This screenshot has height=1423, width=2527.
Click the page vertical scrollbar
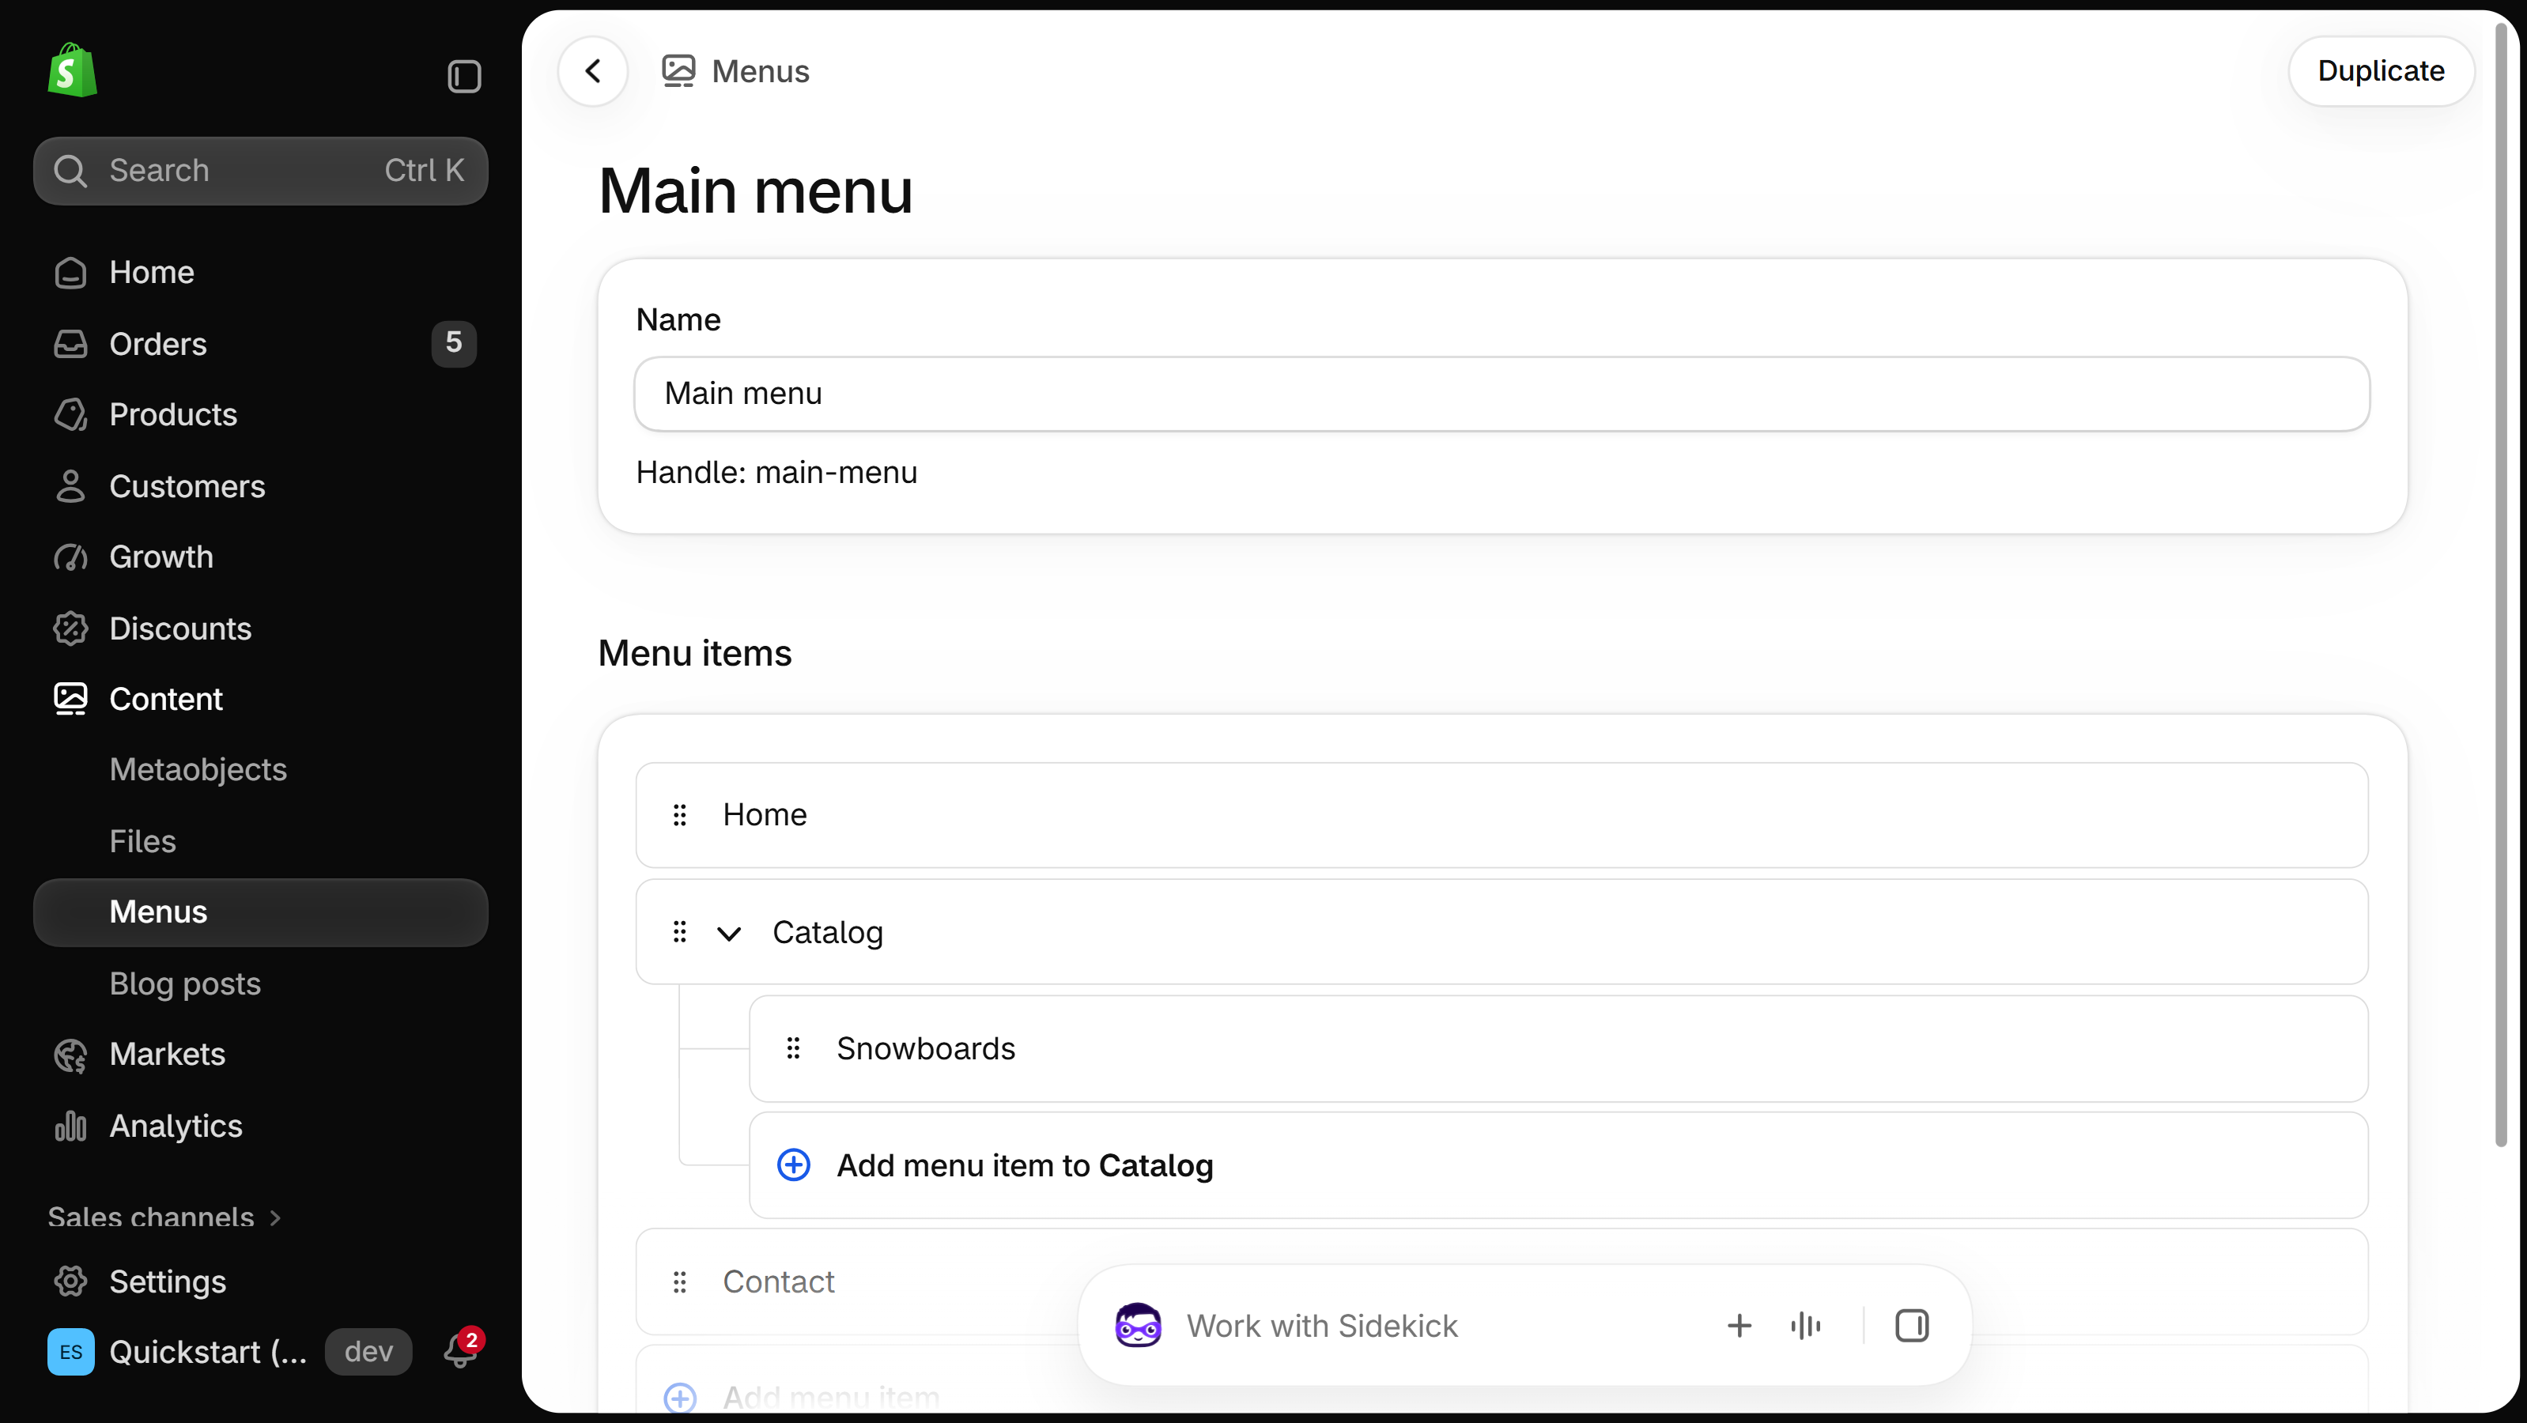pos(2501,584)
